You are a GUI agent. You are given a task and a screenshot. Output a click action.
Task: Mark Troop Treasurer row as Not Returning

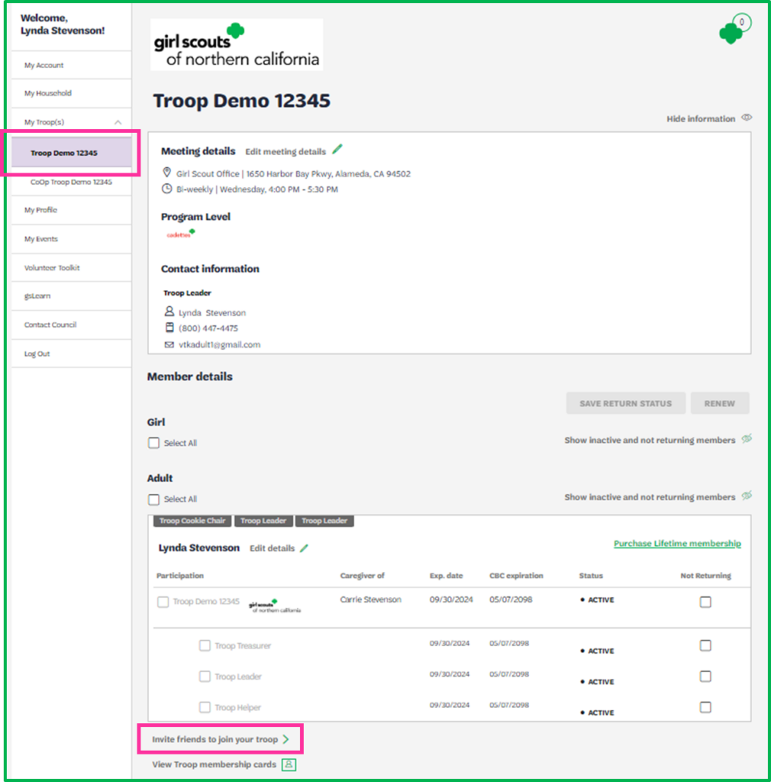tap(705, 646)
